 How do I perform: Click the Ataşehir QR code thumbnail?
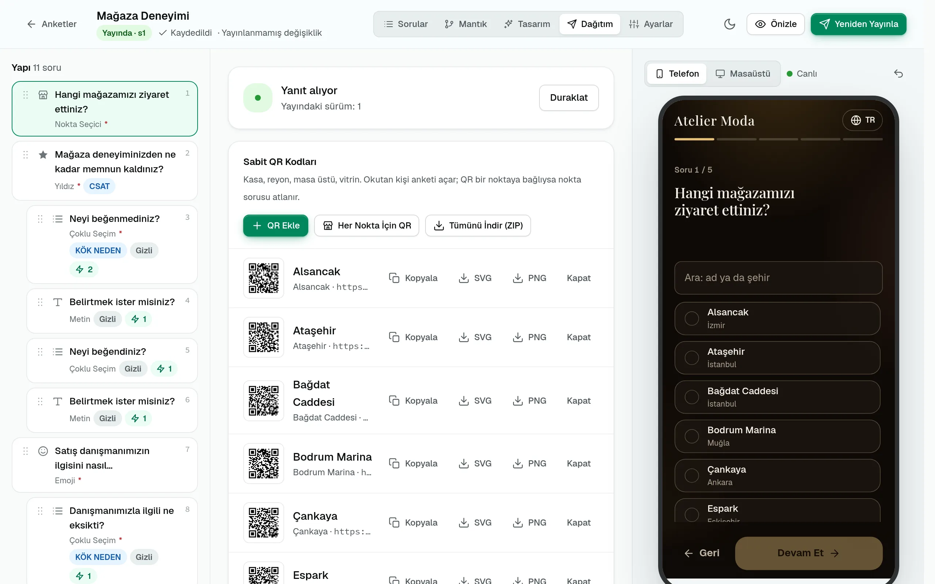[x=263, y=337]
